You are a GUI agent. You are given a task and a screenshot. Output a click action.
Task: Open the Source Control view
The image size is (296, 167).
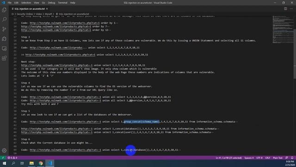[x=4, y=29]
